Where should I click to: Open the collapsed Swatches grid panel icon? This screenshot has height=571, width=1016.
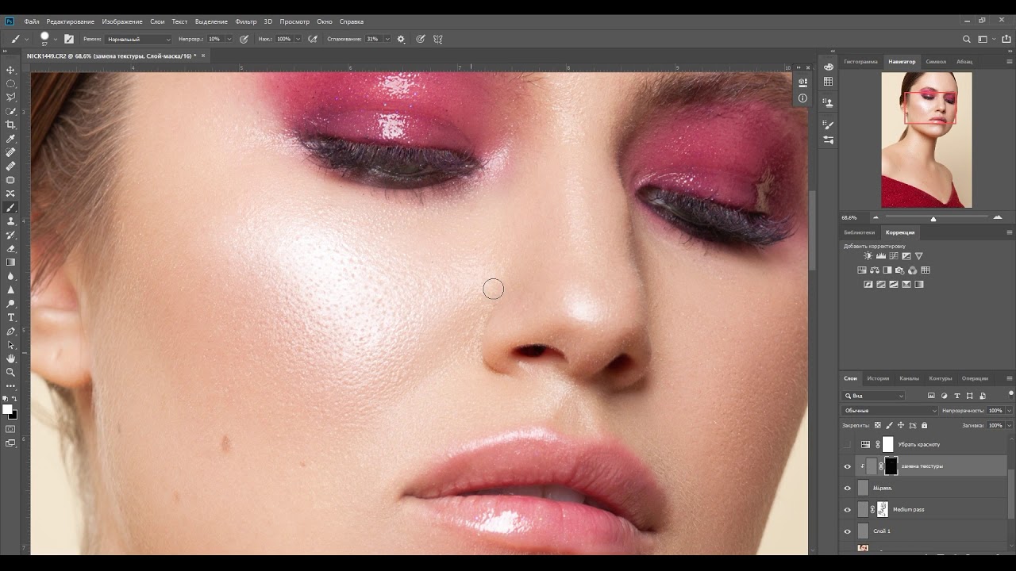coord(829,81)
